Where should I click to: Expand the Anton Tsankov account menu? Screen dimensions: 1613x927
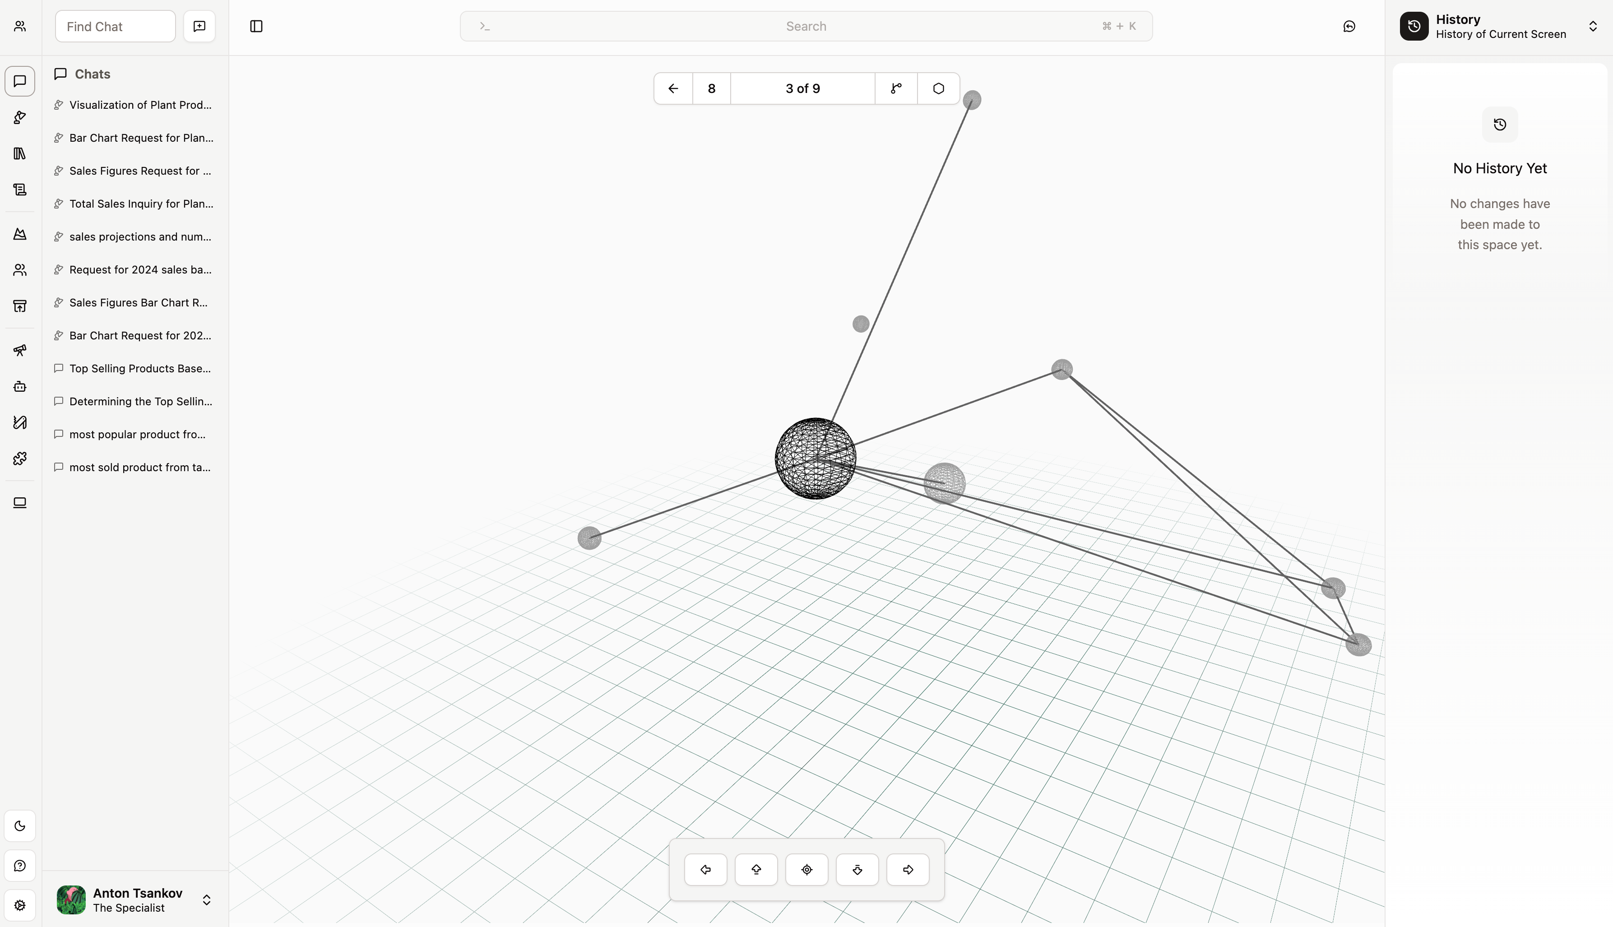[x=206, y=899]
